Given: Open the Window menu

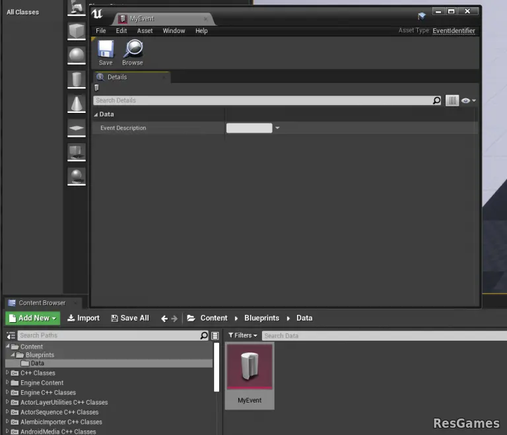Looking at the screenshot, I should (x=174, y=31).
